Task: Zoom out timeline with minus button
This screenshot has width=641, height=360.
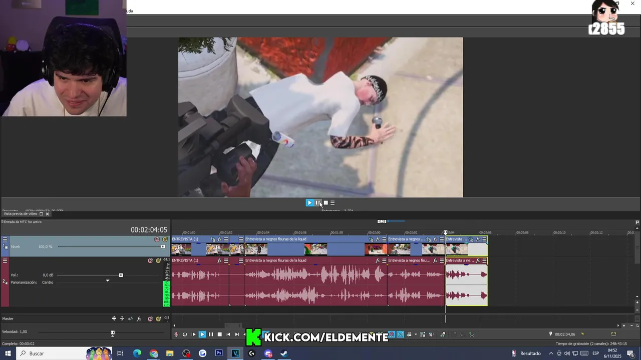Action: point(631,325)
